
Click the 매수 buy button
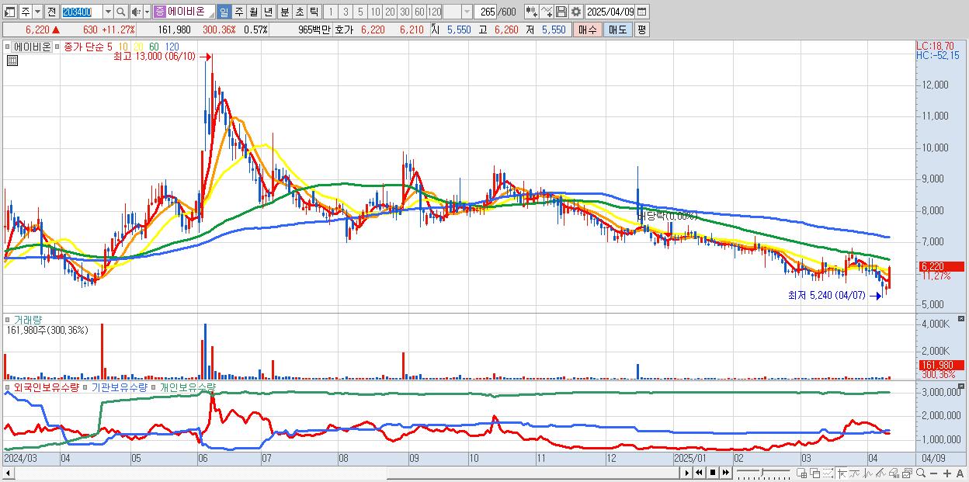(587, 29)
